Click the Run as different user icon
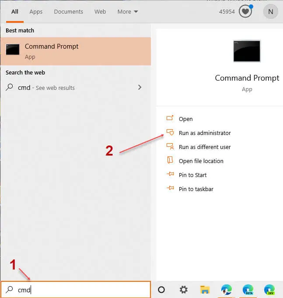This screenshot has width=283, height=298. (x=170, y=146)
